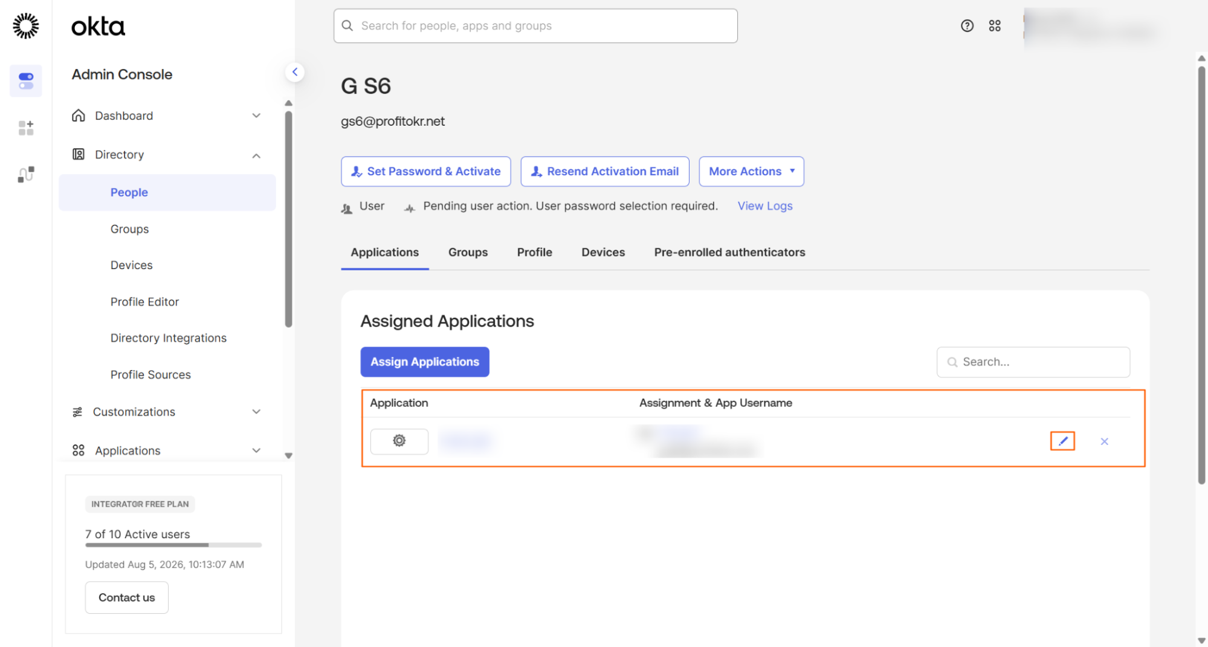Click the INTEGRATOR FREE PLAN badge
The height and width of the screenshot is (647, 1208).
click(x=140, y=504)
